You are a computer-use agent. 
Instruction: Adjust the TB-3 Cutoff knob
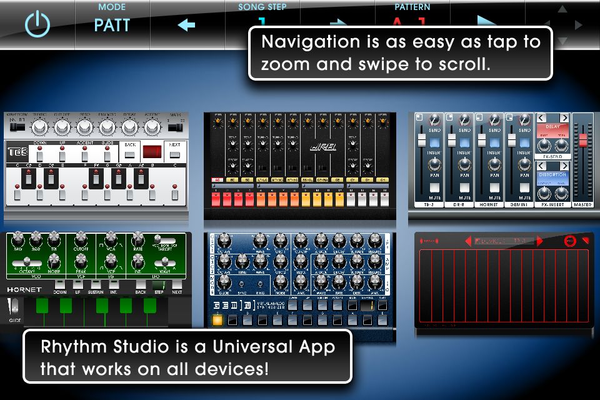pyautogui.click(x=62, y=127)
